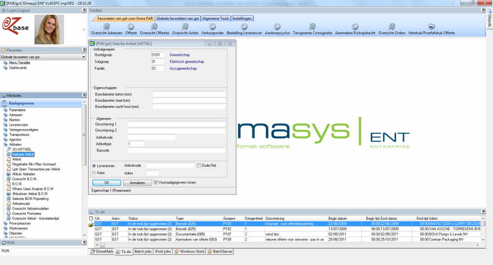The width and height of the screenshot is (493, 265).
Task: Select the Klant radio button
Action: [x=94, y=173]
